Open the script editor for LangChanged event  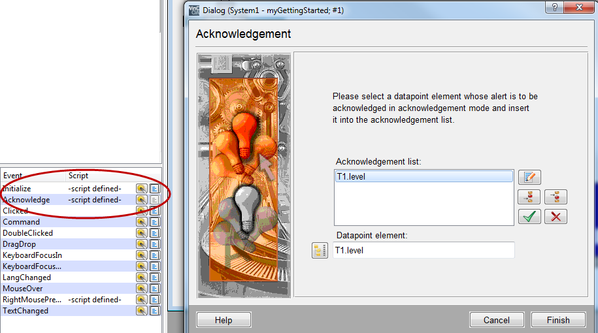pos(154,277)
